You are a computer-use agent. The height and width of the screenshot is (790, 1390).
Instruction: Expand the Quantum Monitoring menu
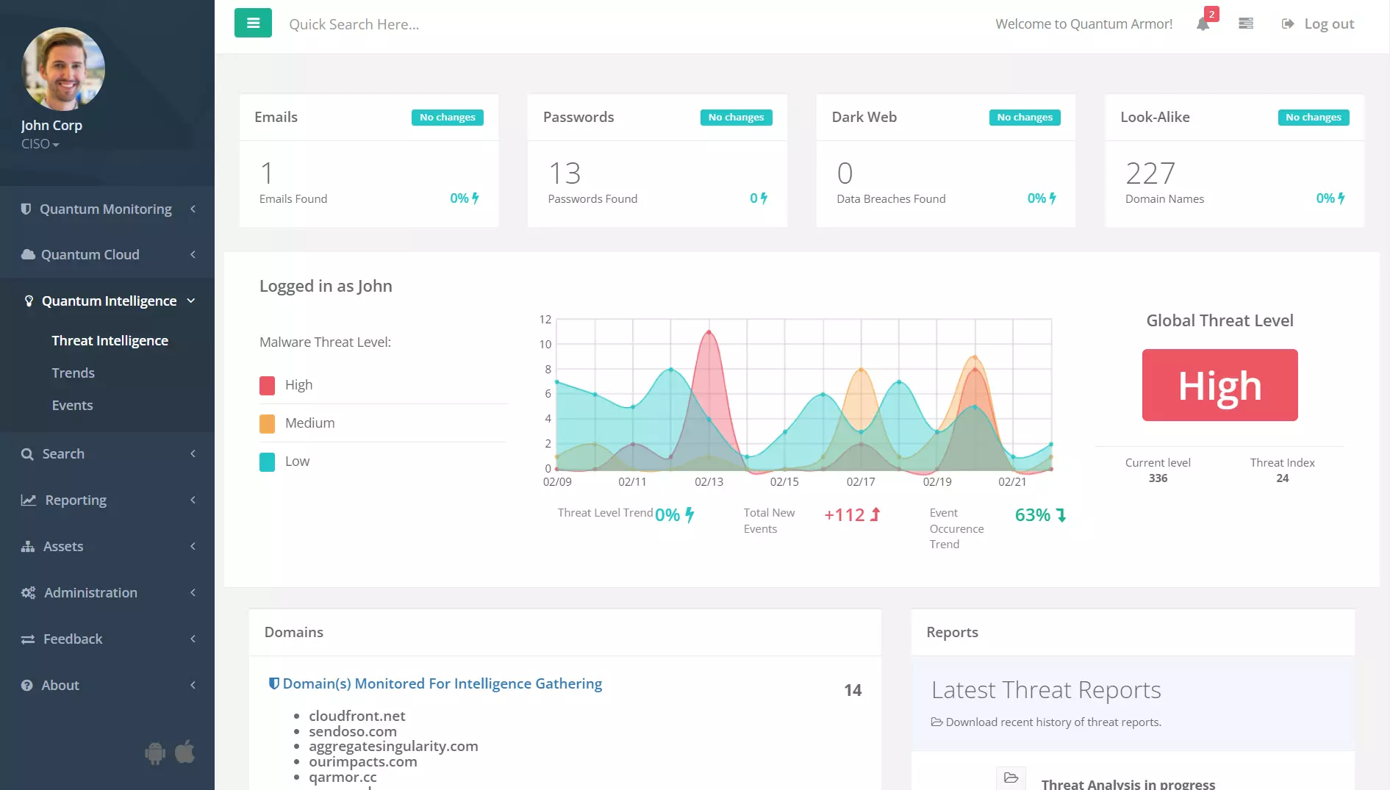coord(107,209)
